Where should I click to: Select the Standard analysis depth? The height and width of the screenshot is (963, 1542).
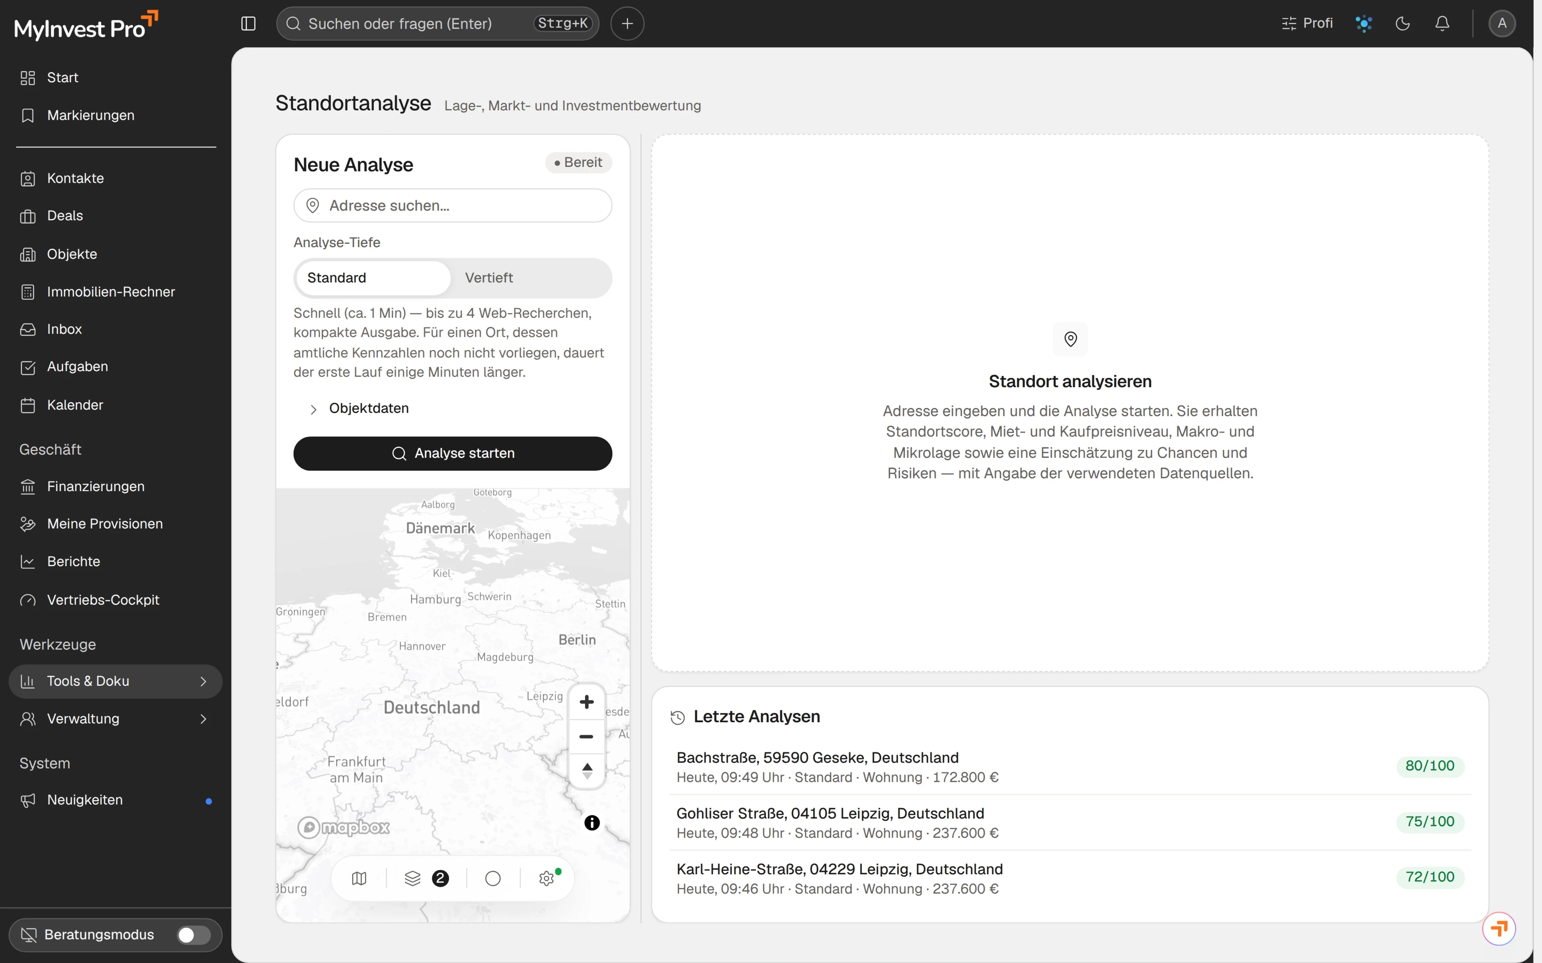(x=373, y=278)
